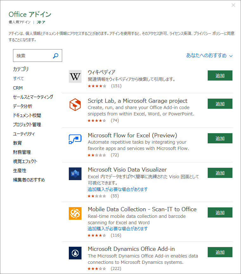Open the Script Lab title link
Screen dimensions: 241x274
(x=138, y=101)
